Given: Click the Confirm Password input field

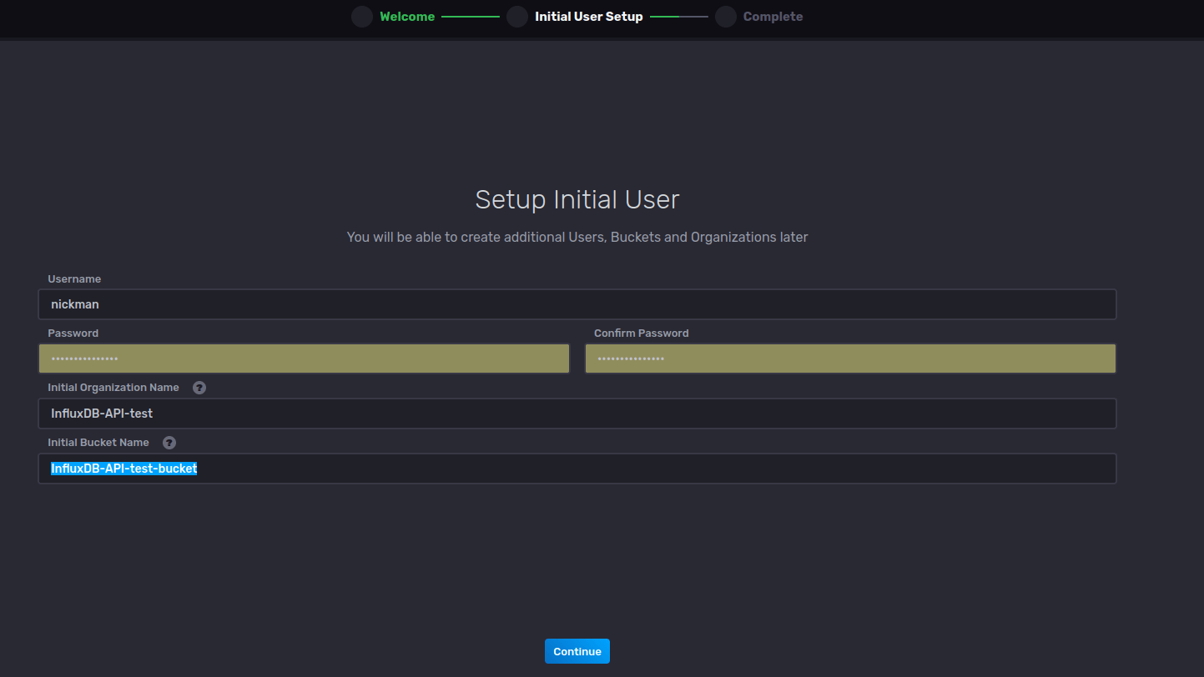Looking at the screenshot, I should pos(850,358).
